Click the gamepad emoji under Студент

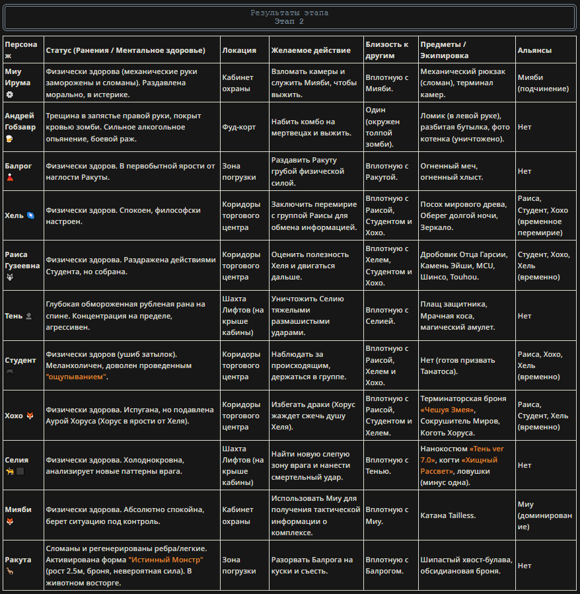point(10,371)
